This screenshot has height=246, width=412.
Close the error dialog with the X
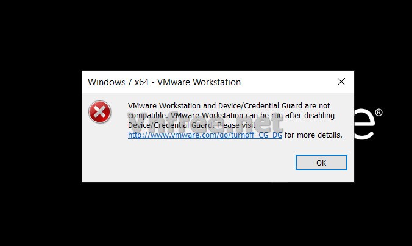point(341,82)
